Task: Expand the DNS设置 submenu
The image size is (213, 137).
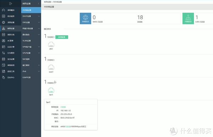Action: click(31, 22)
